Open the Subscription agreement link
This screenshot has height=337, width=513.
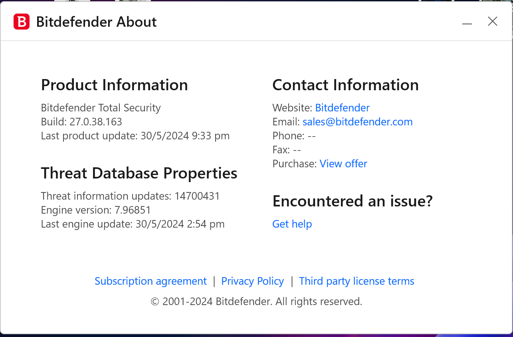click(151, 281)
